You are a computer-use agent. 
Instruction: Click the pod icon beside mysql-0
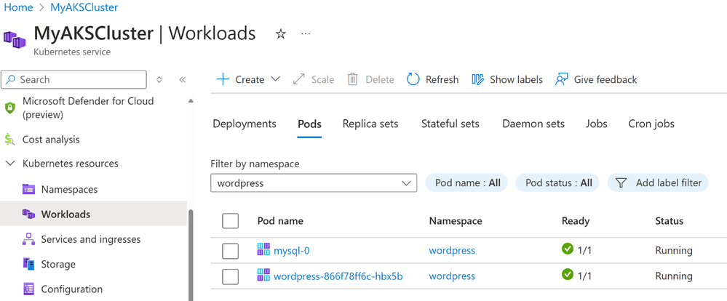click(263, 250)
